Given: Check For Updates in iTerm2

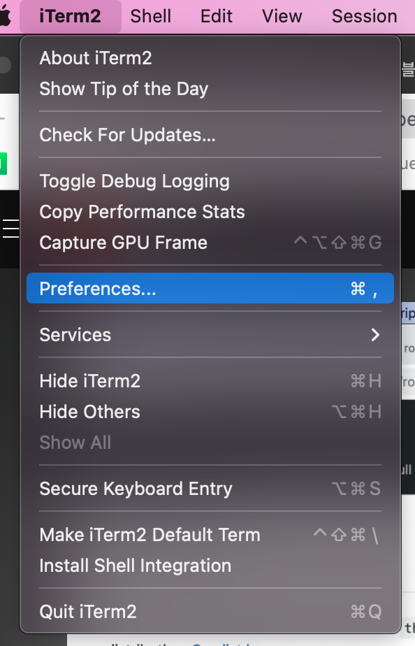Looking at the screenshot, I should click(126, 135).
